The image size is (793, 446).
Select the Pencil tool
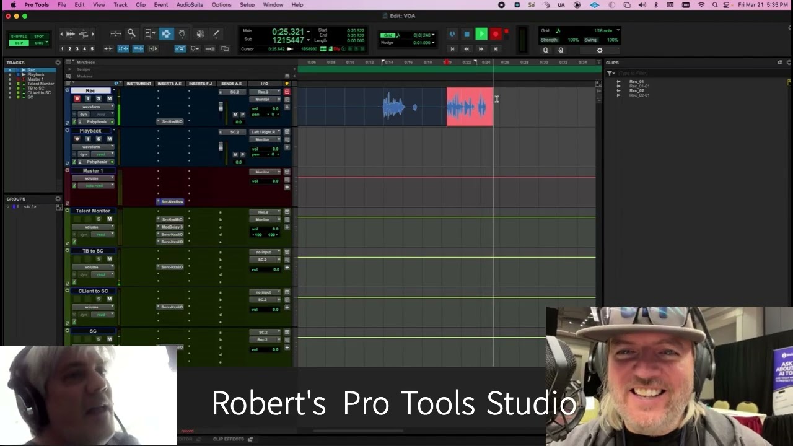tap(216, 33)
